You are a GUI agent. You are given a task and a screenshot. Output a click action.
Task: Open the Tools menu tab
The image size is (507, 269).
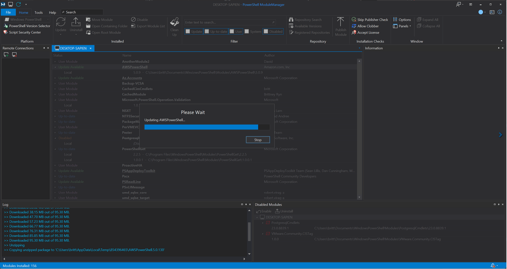(x=38, y=12)
